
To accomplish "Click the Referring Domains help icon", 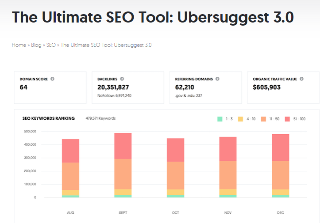I will coord(217,79).
